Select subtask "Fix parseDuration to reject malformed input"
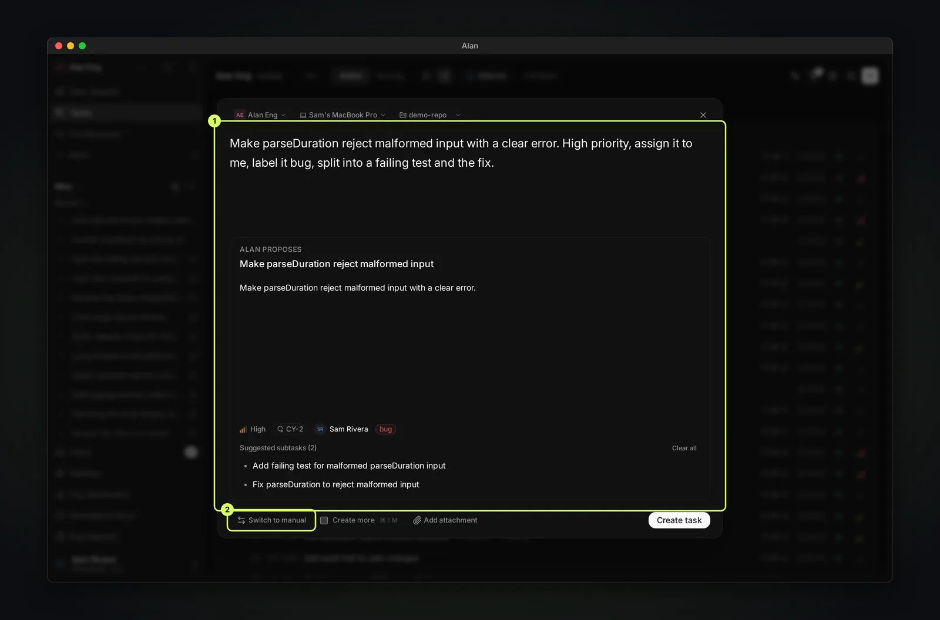940x620 pixels. pos(336,484)
